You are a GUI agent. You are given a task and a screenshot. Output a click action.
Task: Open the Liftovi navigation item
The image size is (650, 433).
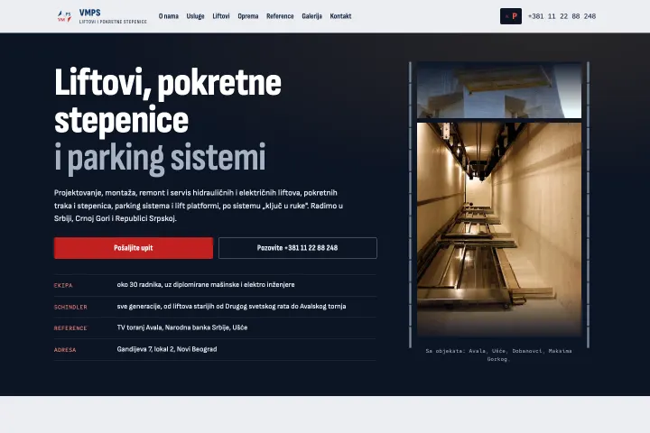point(221,16)
